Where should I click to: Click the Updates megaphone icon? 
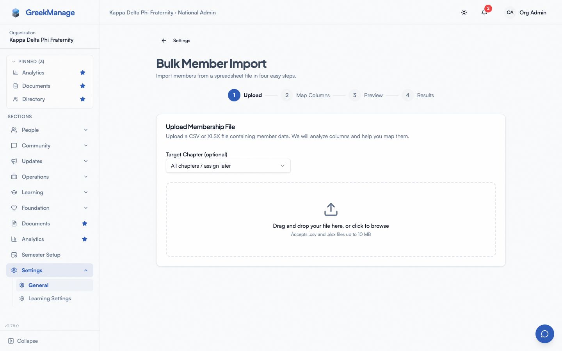pos(14,161)
